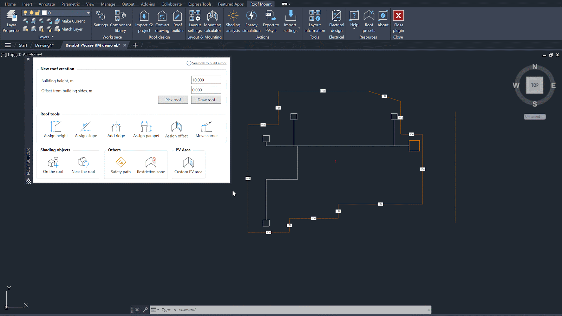Click Export to PVsyst
Viewport: 562px width, 316px height.
[271, 21]
